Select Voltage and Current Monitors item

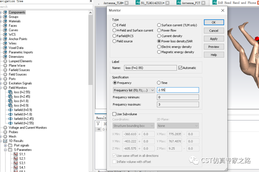point(28,128)
